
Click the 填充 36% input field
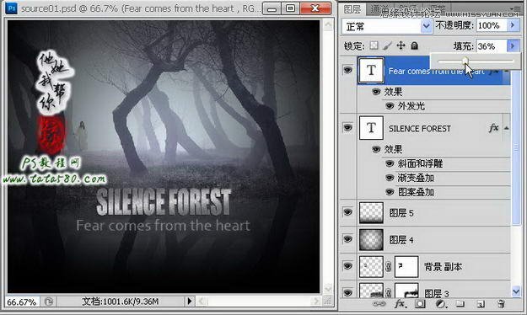click(x=492, y=46)
